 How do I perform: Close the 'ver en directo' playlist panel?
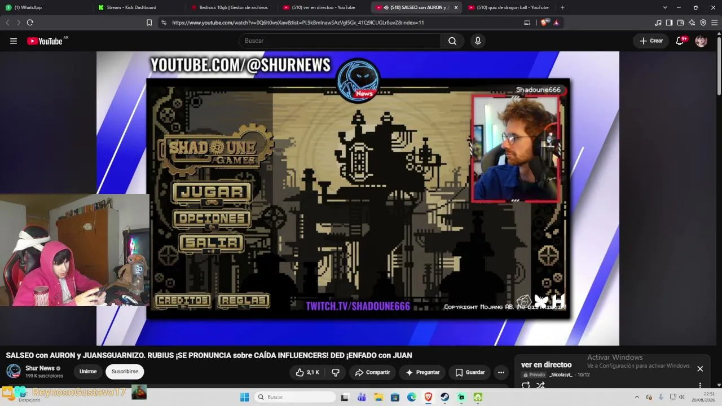pyautogui.click(x=700, y=369)
